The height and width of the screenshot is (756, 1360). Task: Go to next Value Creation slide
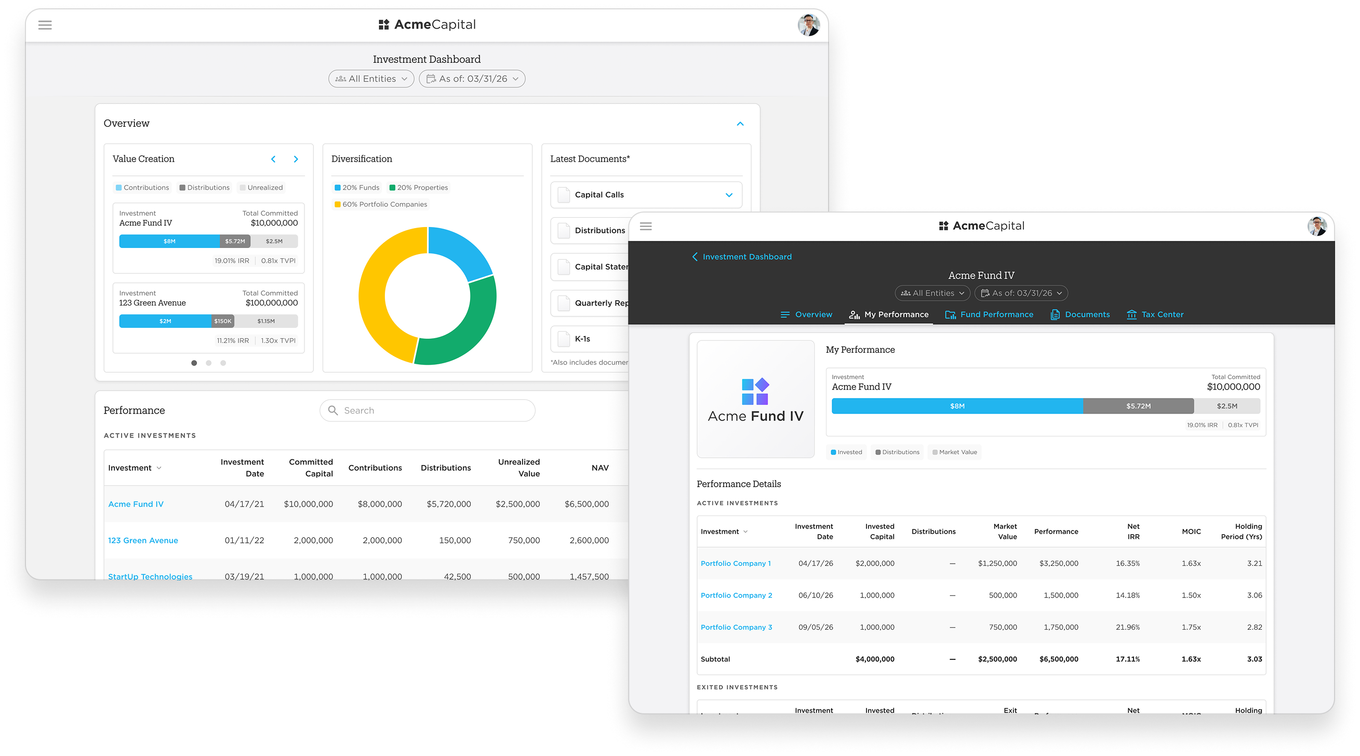click(x=296, y=159)
